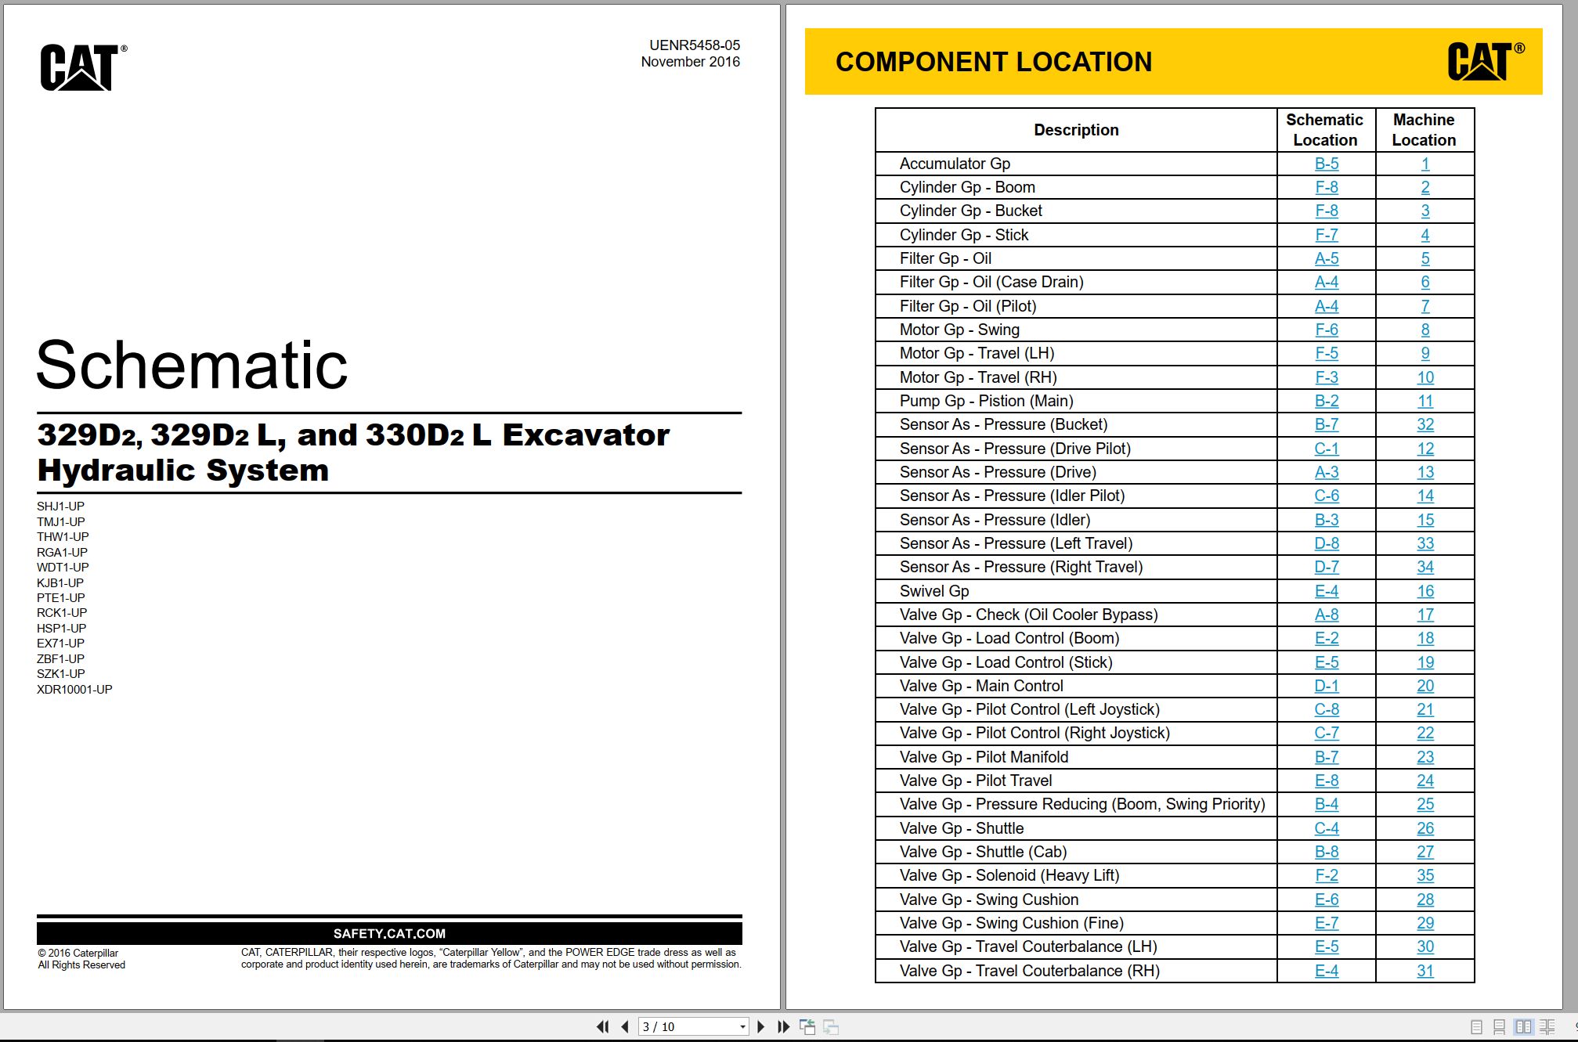Screen dimensions: 1578x1042
Task: Click schematic link F-8 for Cylinder Gp - Boom
Action: pyautogui.click(x=1327, y=187)
